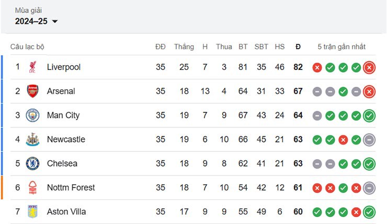The width and height of the screenshot is (387, 224).
Task: Click Man City's latest circled win icon
Action: pyautogui.click(x=369, y=115)
